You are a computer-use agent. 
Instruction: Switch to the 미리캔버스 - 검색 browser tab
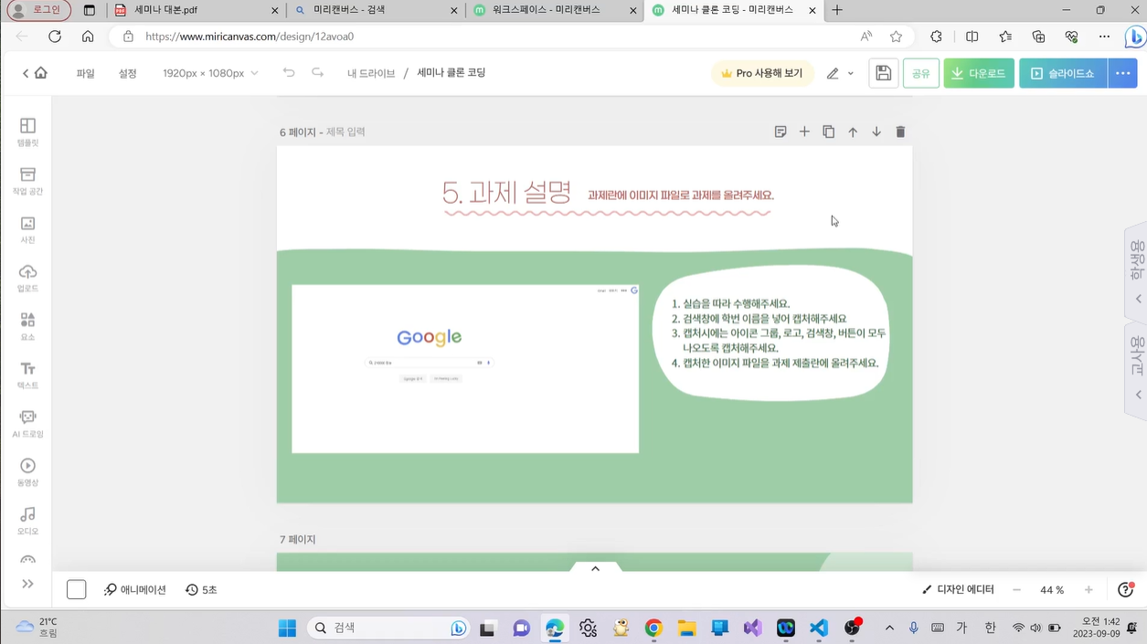click(376, 10)
